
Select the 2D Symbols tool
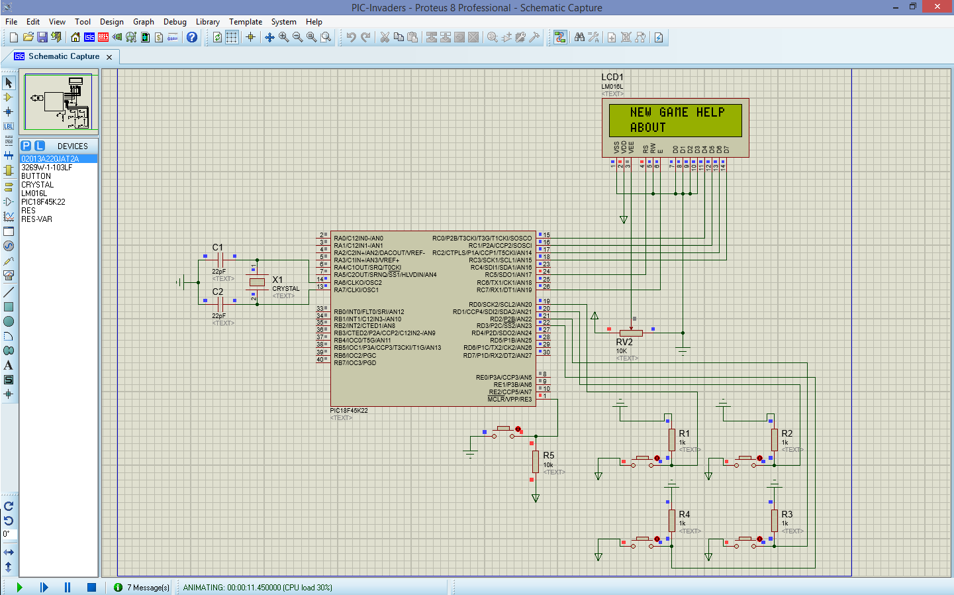pos(9,380)
